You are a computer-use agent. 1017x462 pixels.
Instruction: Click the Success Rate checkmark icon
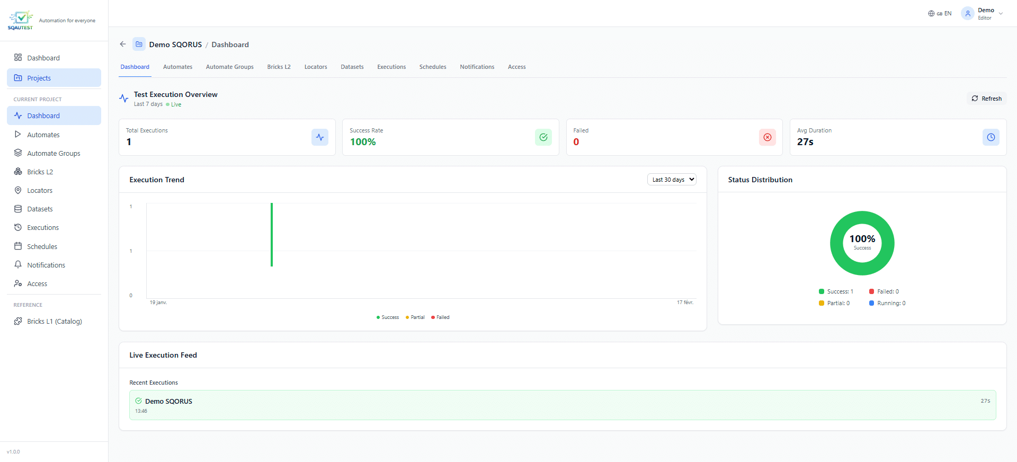pyautogui.click(x=543, y=137)
